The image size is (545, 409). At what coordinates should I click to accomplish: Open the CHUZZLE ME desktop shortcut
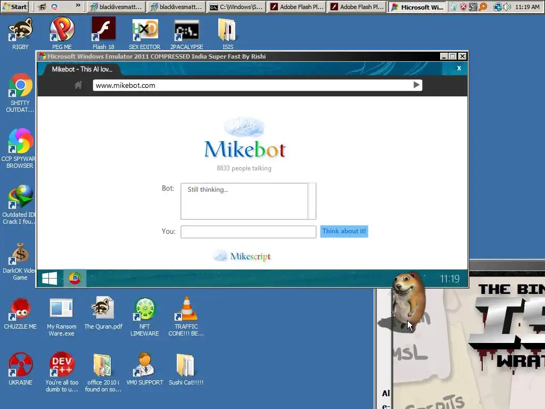click(20, 313)
